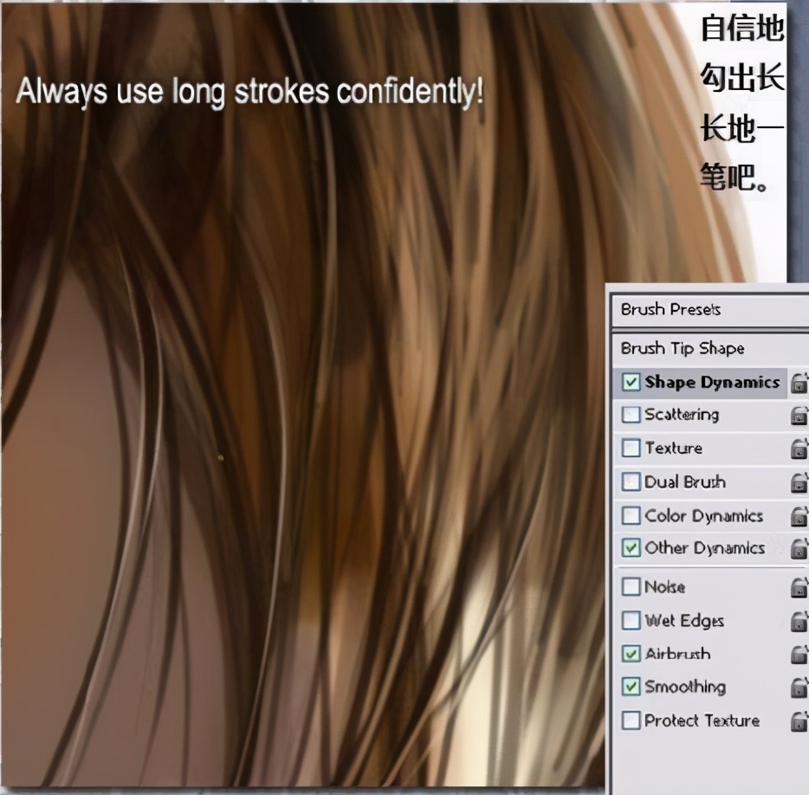Select the Texture label text
The image size is (809, 795).
pyautogui.click(x=673, y=448)
